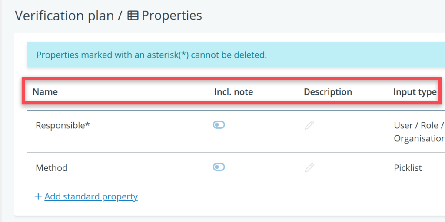445x222 pixels.
Task: Click the table icon beside Properties title
Action: pyautogui.click(x=133, y=16)
